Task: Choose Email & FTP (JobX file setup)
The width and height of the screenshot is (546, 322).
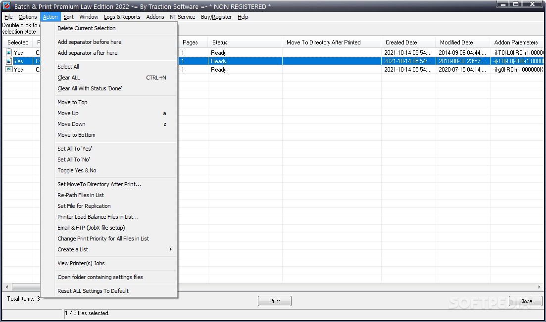Action: 109,228
